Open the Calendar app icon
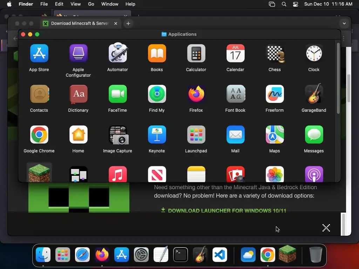 click(x=235, y=54)
